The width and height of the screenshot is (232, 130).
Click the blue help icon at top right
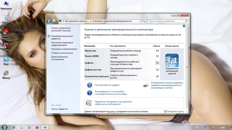pos(184,26)
